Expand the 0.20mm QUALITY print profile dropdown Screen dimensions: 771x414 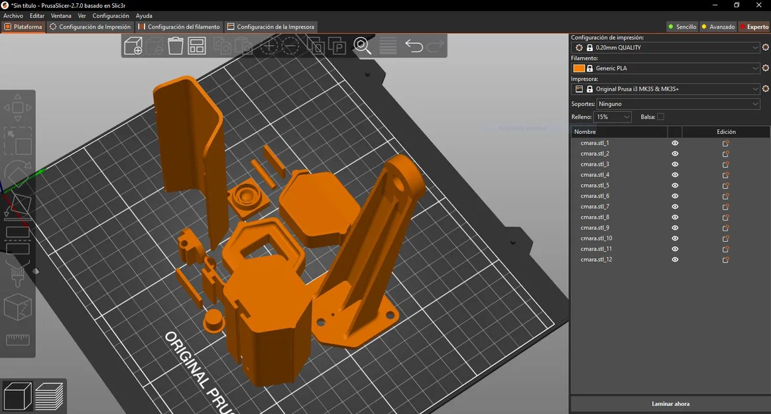coord(755,48)
